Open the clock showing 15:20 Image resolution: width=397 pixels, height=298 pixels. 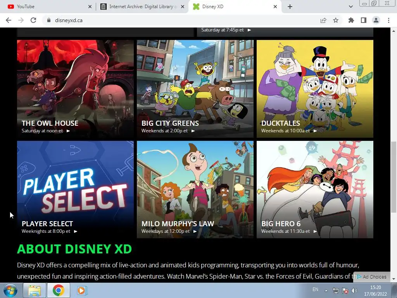375,291
